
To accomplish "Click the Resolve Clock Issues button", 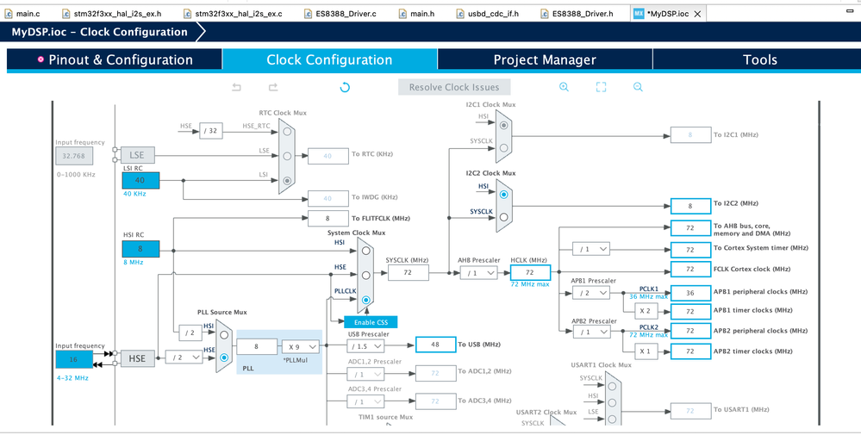I will (x=454, y=87).
